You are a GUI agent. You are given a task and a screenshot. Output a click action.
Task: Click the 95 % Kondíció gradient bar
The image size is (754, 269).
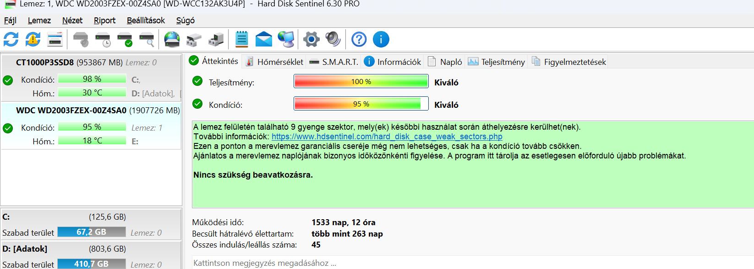point(361,104)
